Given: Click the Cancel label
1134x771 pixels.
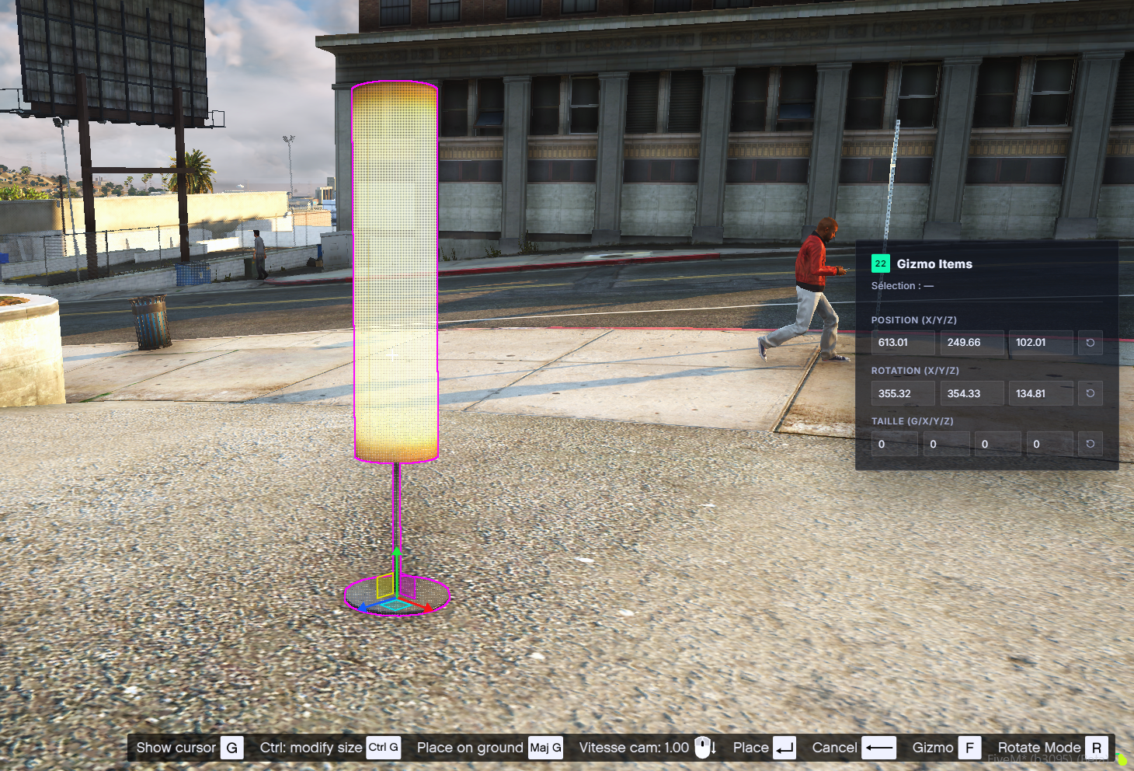Looking at the screenshot, I should 835,748.
